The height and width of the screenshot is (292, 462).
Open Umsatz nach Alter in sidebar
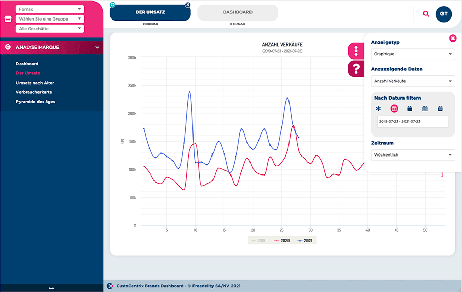click(35, 83)
